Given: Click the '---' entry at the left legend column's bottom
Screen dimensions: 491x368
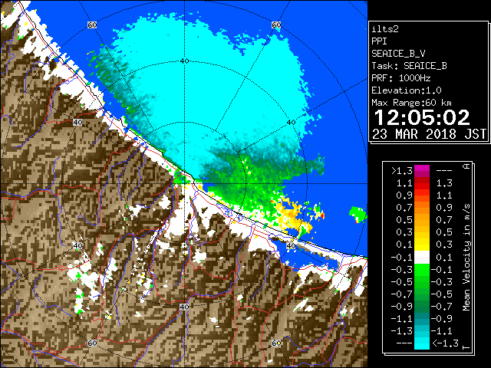Looking at the screenshot, I should (x=404, y=343).
